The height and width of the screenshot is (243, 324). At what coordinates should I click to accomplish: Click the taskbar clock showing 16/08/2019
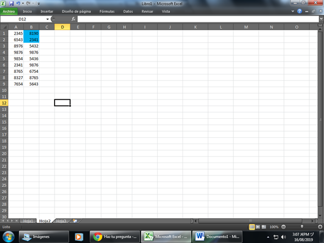(x=303, y=237)
